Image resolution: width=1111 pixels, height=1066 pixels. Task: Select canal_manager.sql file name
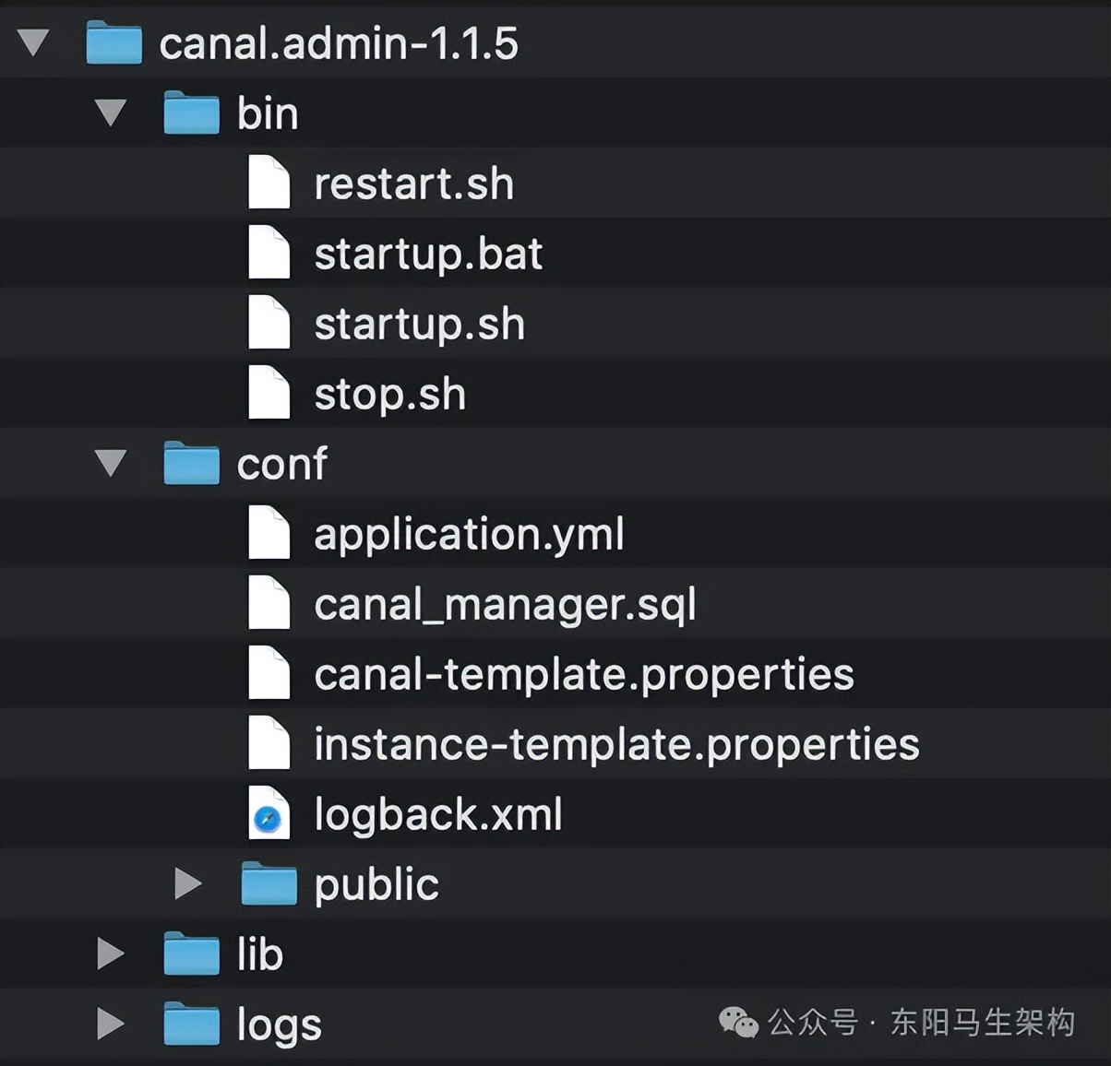(x=505, y=605)
